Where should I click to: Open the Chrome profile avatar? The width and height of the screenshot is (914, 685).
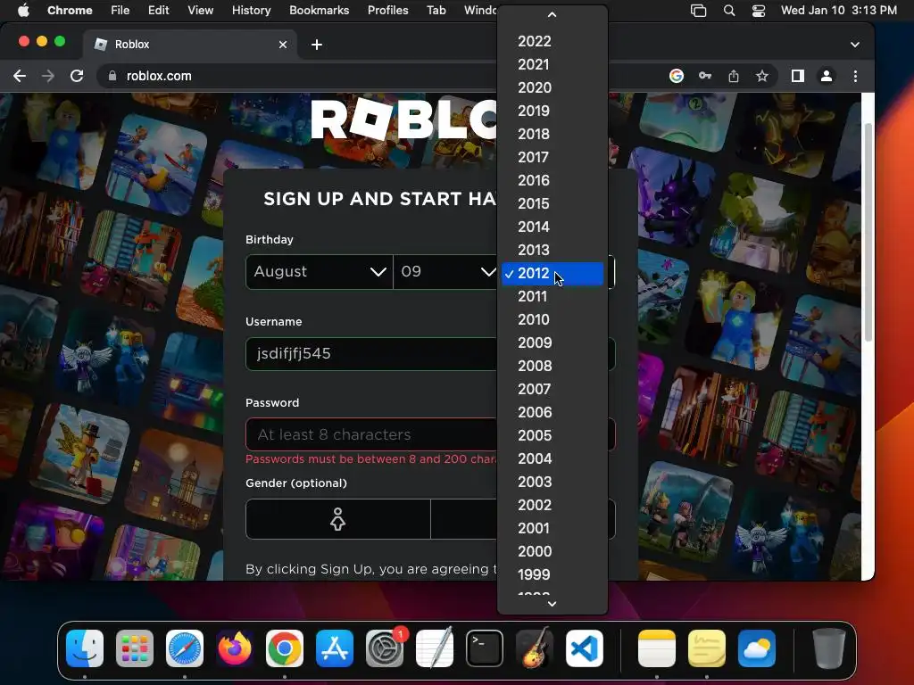click(x=826, y=77)
